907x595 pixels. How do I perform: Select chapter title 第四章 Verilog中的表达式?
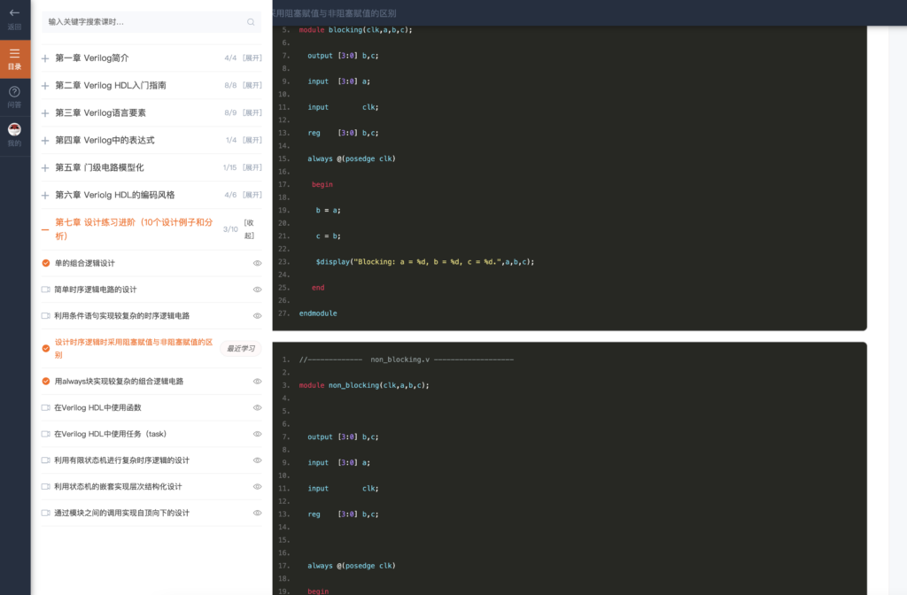point(105,140)
